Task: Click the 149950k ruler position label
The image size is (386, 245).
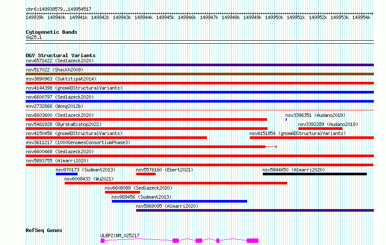Action: (274, 17)
